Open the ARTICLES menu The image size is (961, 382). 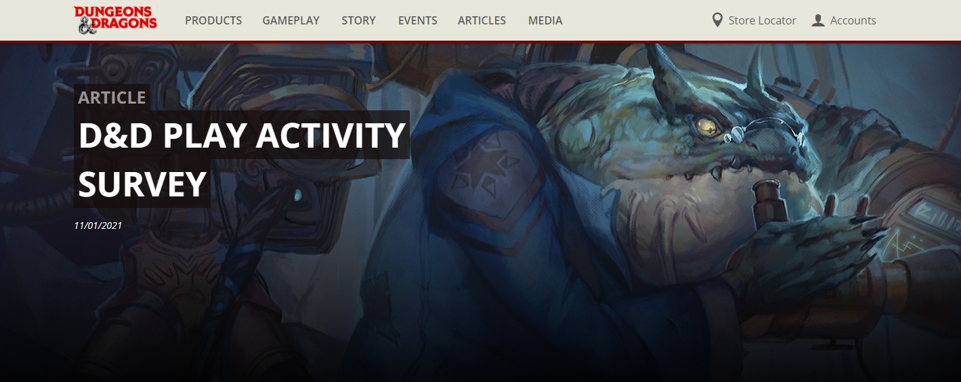coord(482,20)
